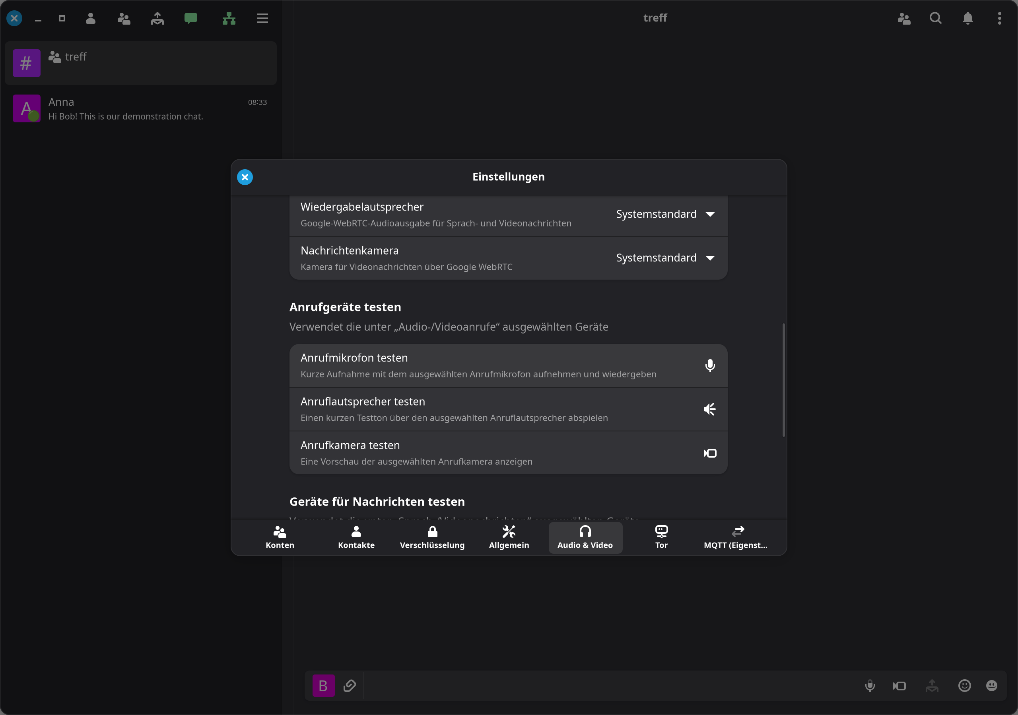This screenshot has height=715, width=1018.
Task: Click the Anrufmikrofon testen row
Action: 508,365
